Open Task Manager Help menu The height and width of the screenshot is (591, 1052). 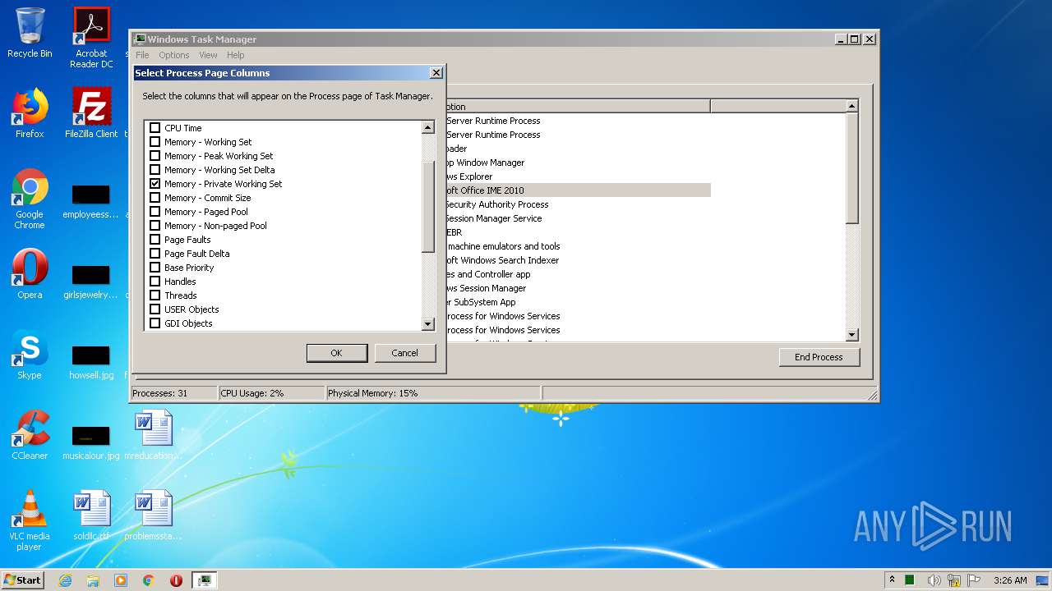coord(236,55)
